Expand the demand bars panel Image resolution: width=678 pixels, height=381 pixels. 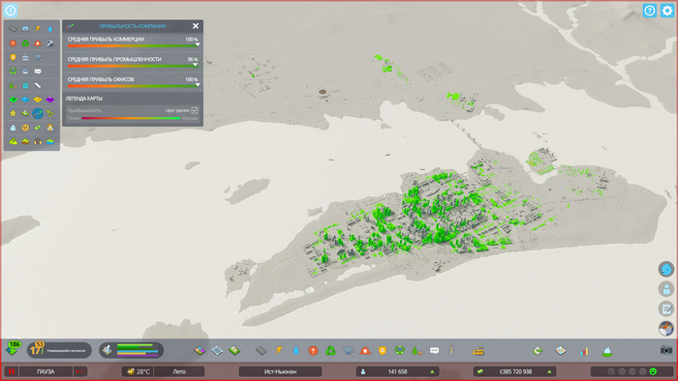131,350
